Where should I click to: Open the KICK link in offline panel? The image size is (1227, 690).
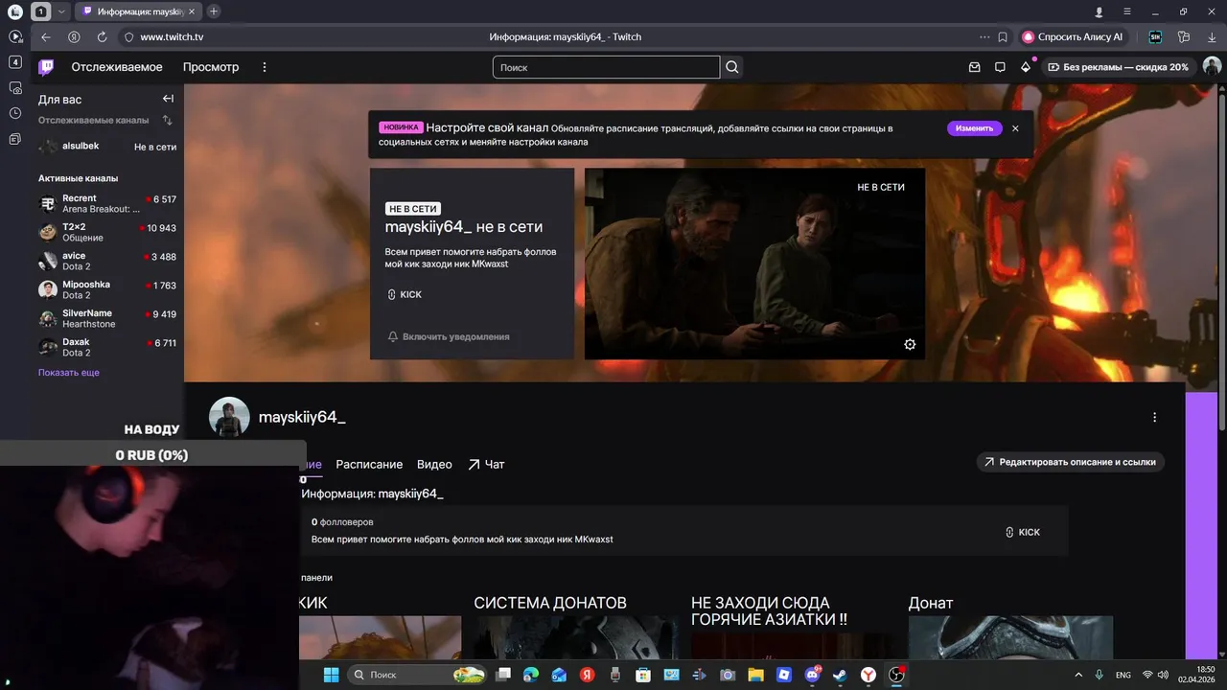coord(405,294)
